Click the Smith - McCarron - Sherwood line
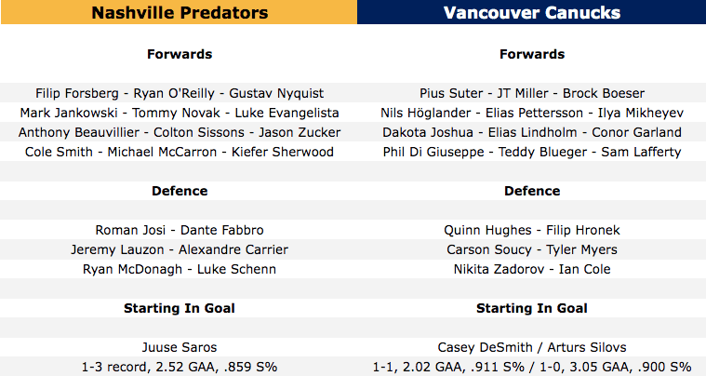The height and width of the screenshot is (376, 706). coord(180,152)
